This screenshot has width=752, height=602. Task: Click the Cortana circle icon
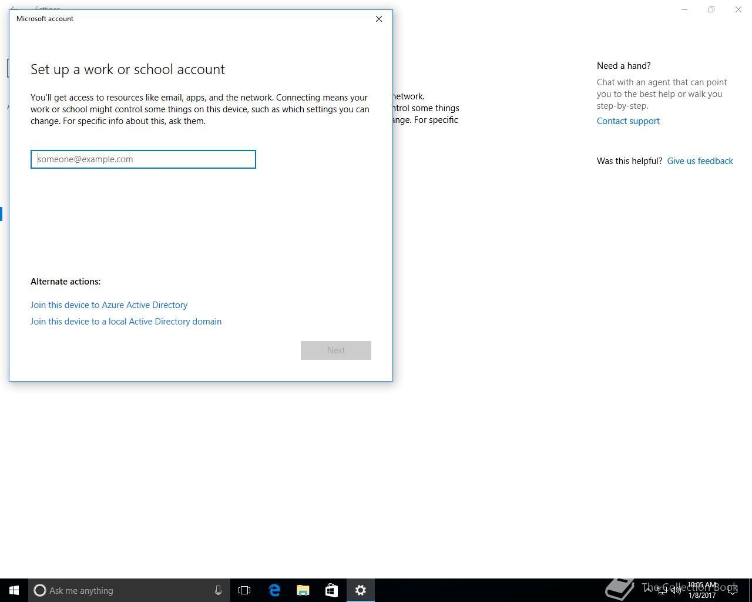tap(39, 590)
